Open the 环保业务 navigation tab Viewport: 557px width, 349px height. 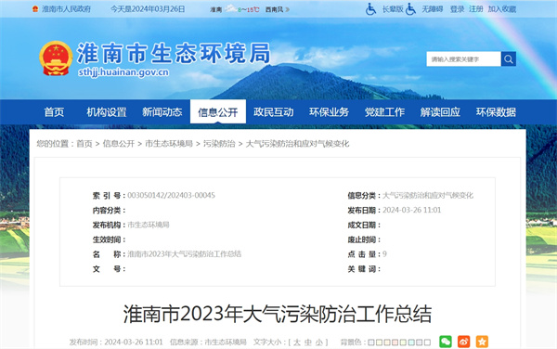329,112
